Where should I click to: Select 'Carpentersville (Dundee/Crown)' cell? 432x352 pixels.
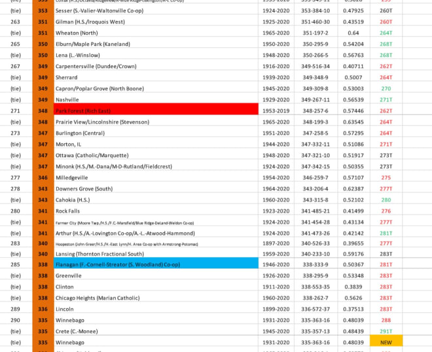(x=156, y=66)
